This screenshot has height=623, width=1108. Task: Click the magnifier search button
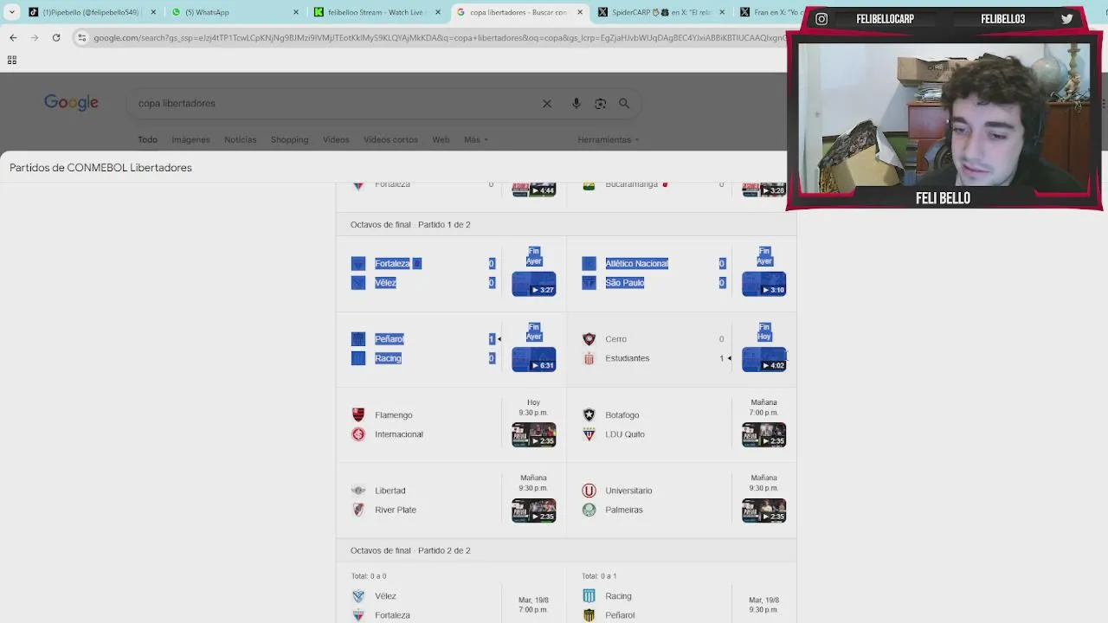[x=624, y=103]
